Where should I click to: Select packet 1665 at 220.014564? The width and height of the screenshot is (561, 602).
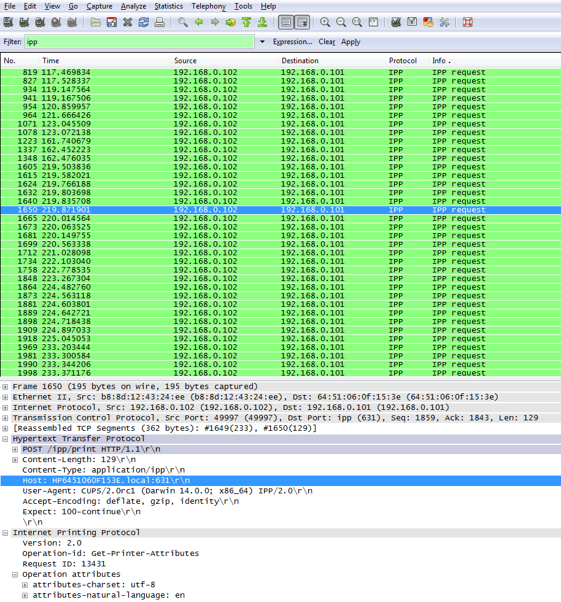coord(280,218)
